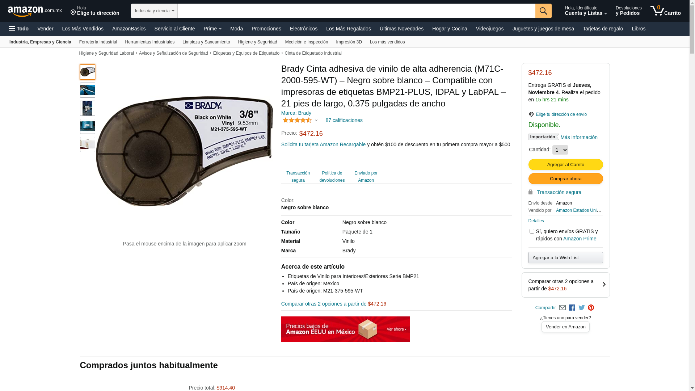Share product on Facebook icon
Image resolution: width=695 pixels, height=391 pixels.
click(x=572, y=308)
